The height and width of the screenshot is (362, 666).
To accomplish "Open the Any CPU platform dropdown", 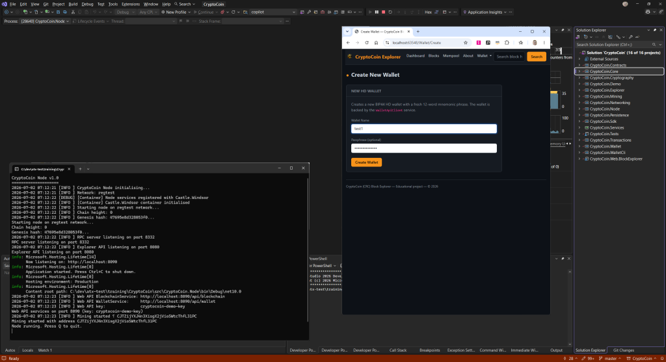I will click(148, 12).
